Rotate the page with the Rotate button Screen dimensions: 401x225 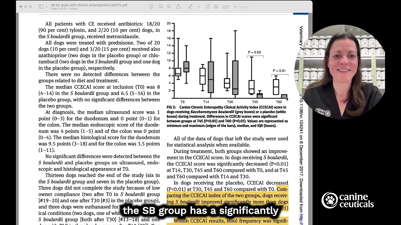click(x=207, y=7)
